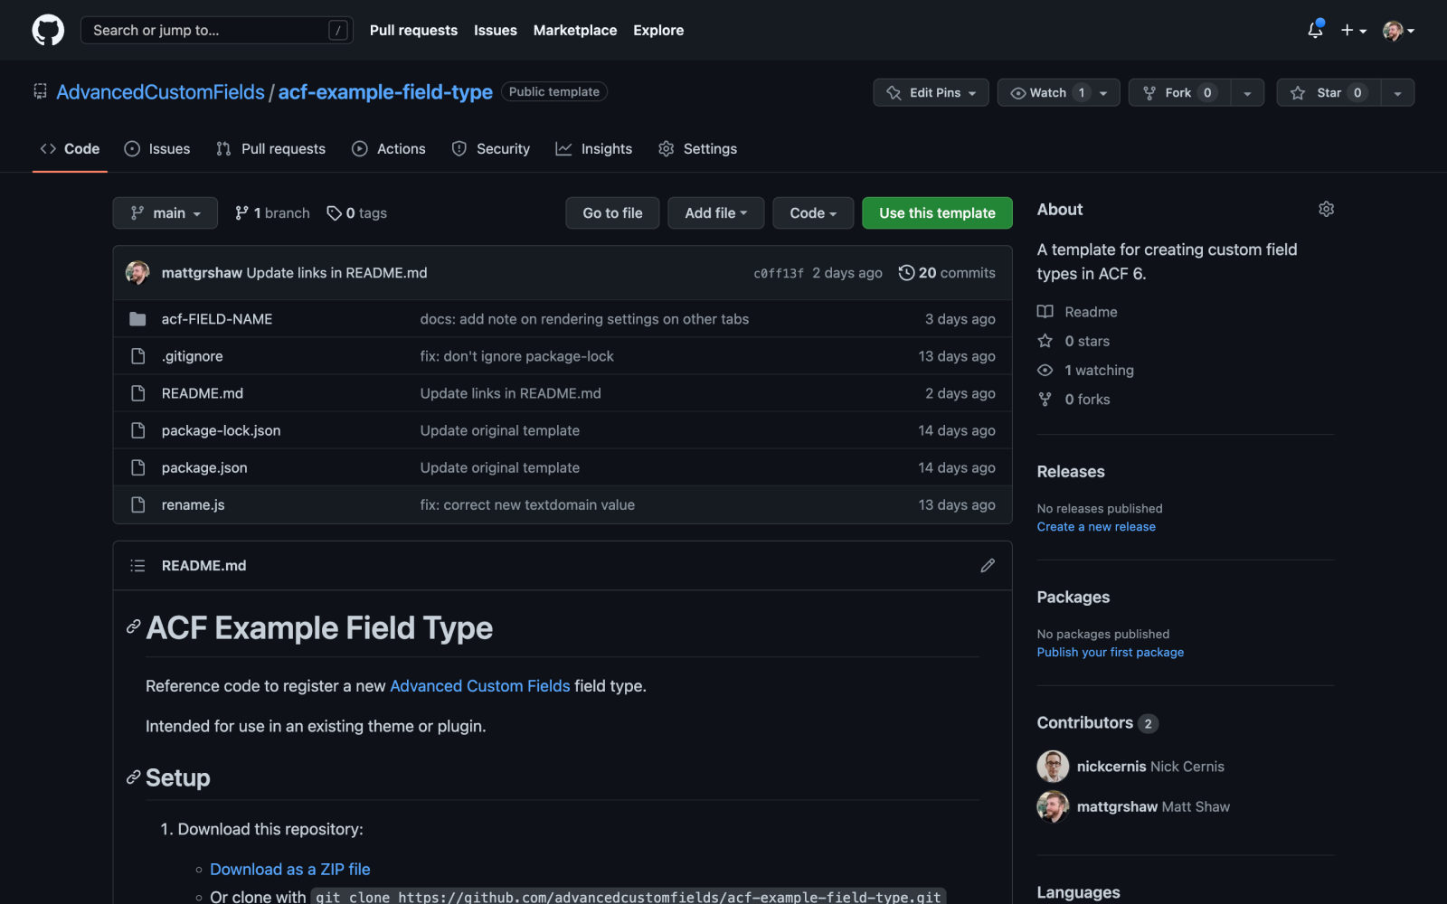
Task: Open the acf-FIELD-NAME folder icon
Action: pyautogui.click(x=137, y=318)
